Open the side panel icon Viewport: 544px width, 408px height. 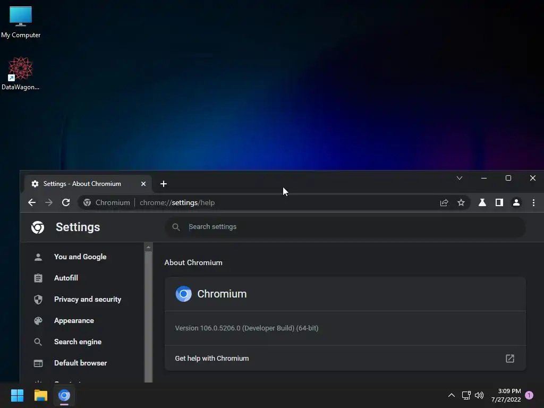499,202
